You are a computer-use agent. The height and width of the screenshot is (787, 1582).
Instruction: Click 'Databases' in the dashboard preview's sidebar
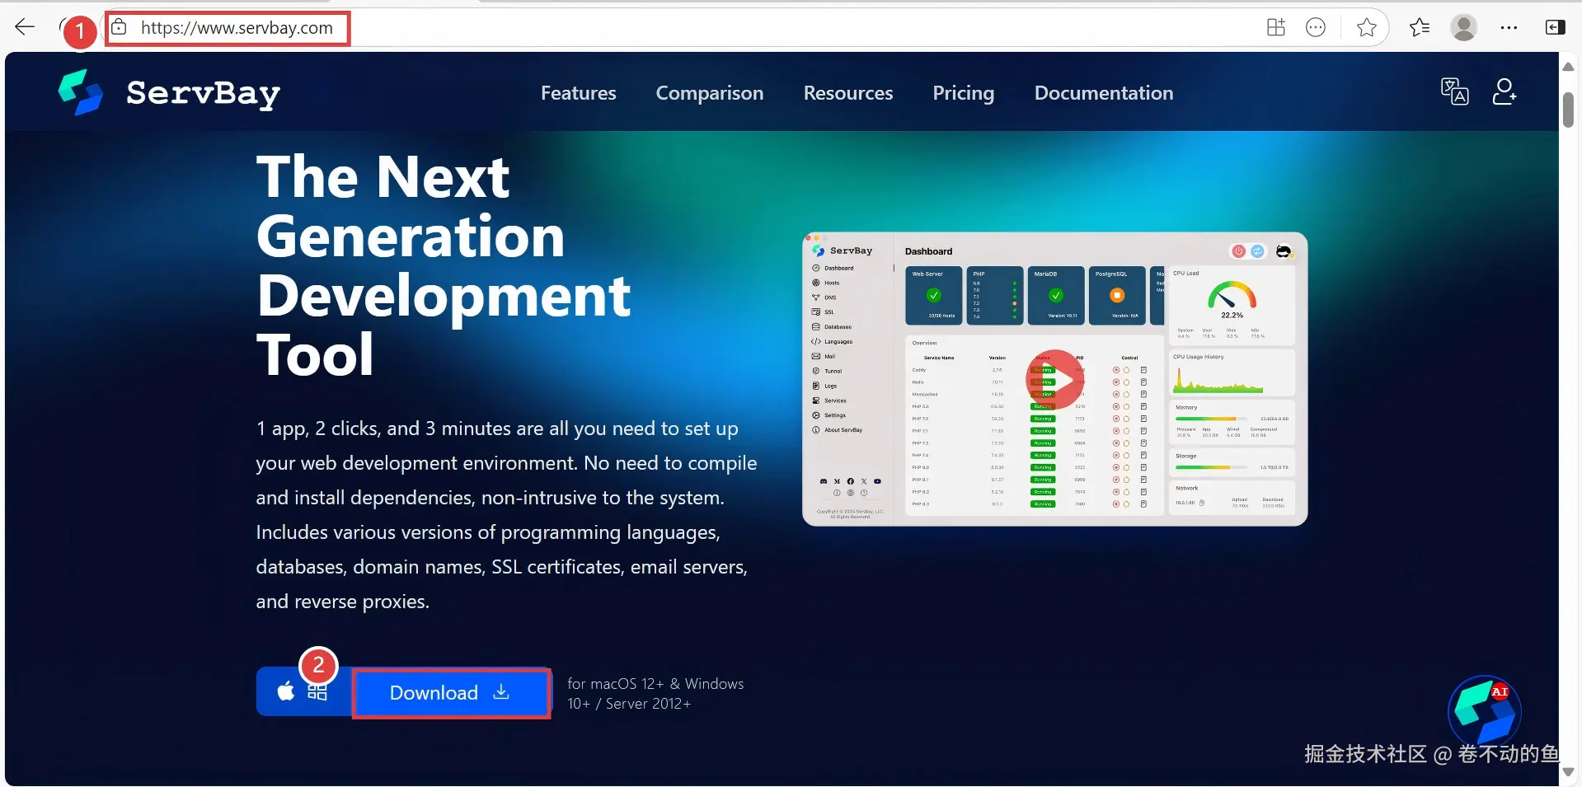pyautogui.click(x=832, y=327)
